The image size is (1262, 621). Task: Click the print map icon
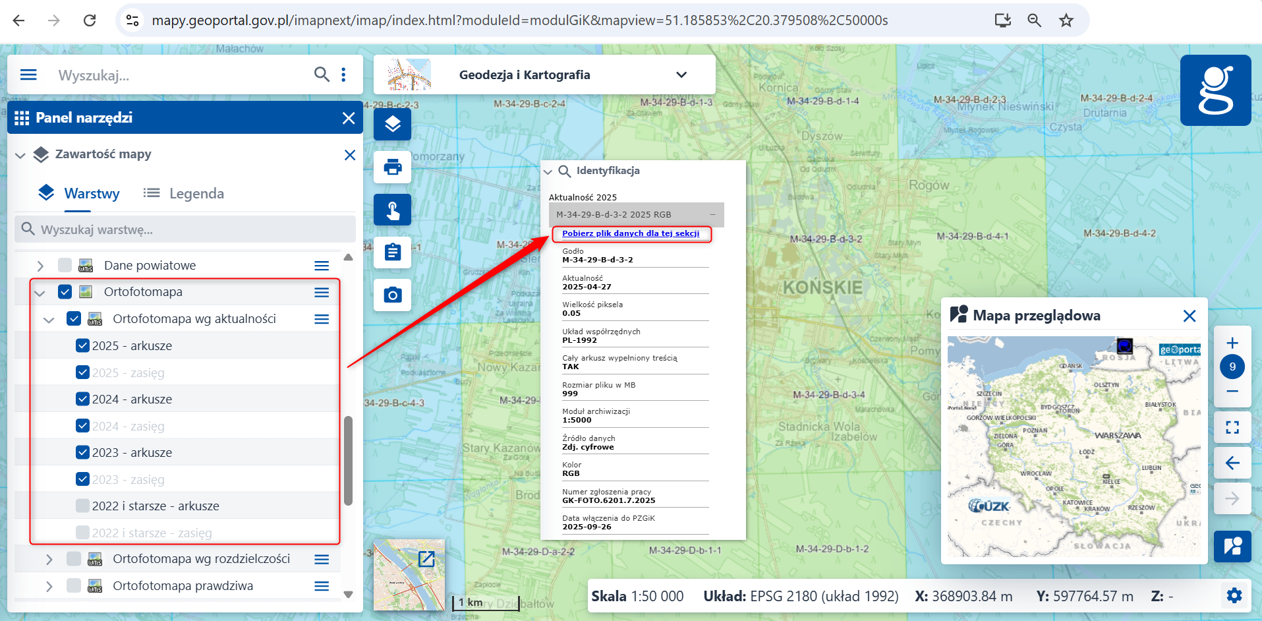tap(392, 167)
